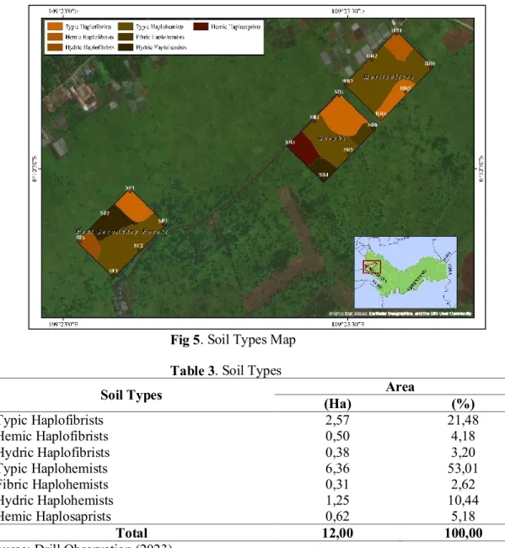Click the Fibric Haplohemists legend color swatch
Screen dimensions: 505x548
point(126,37)
